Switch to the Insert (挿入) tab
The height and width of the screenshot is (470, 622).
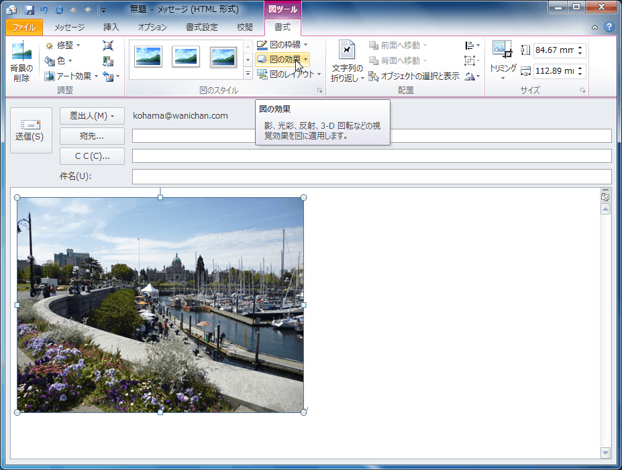tap(111, 27)
